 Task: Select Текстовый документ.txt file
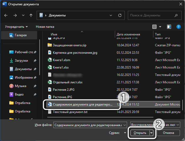[70, 112]
